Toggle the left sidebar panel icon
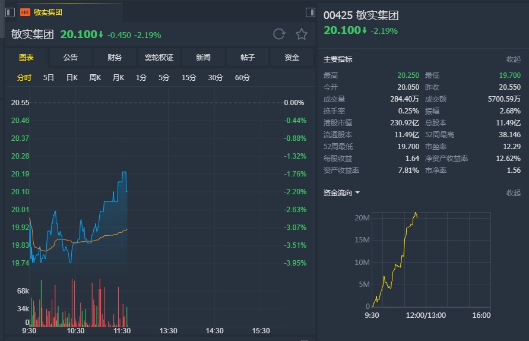 coord(10,12)
